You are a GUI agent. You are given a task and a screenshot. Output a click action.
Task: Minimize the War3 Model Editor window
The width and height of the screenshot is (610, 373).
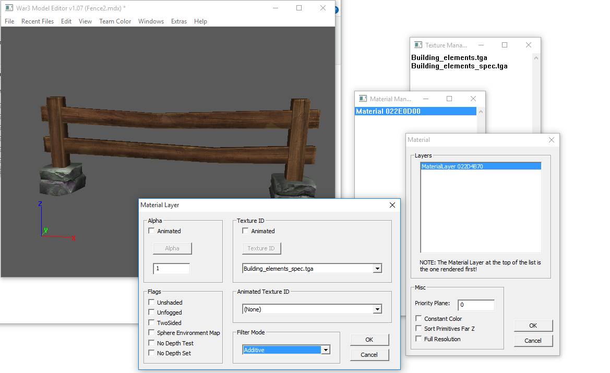(276, 8)
